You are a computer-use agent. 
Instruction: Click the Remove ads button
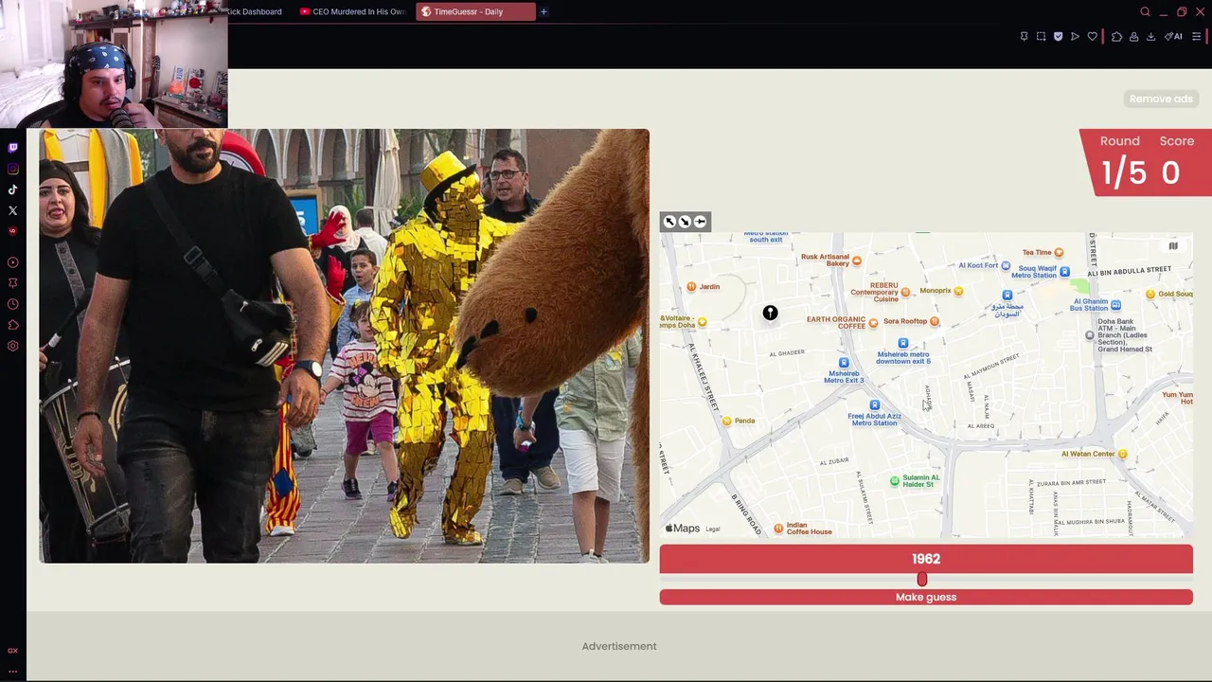coord(1161,99)
